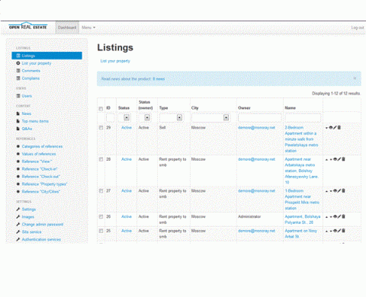Click the pencil icon for listing 25
Image resolution: width=366 pixels, height=297 pixels.
pyautogui.click(x=339, y=231)
